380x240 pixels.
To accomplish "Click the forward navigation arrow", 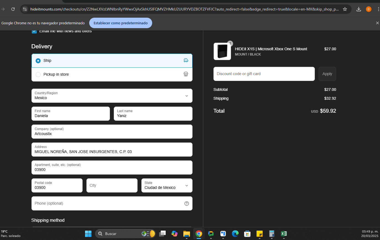I will point(3,9).
